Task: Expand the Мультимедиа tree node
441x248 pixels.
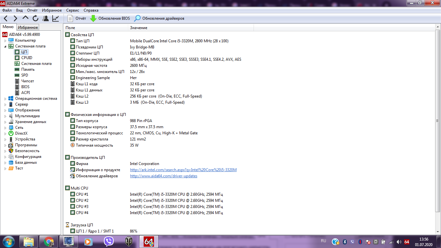Action: [5, 116]
